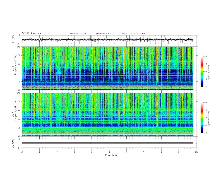Click time axis tick label "3"
The width and height of the screenshot is (221, 171).
pos(74,152)
